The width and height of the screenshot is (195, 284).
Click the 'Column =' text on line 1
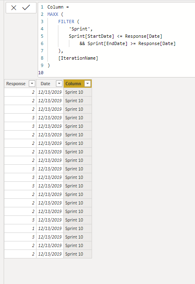coord(58,7)
